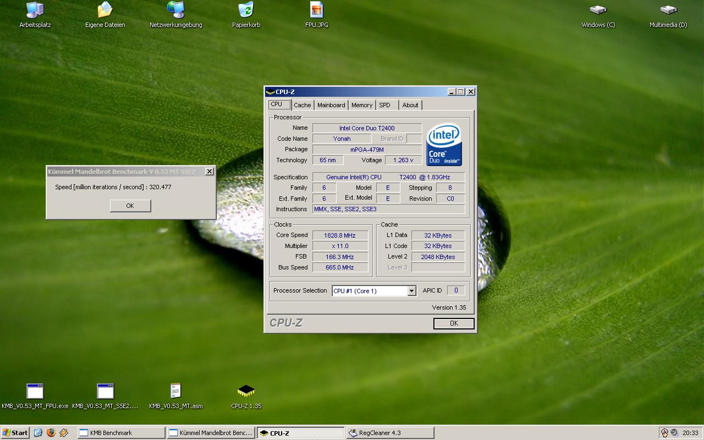704x440 pixels.
Task: Click the Package field mPGA-479M
Action: pyautogui.click(x=367, y=150)
